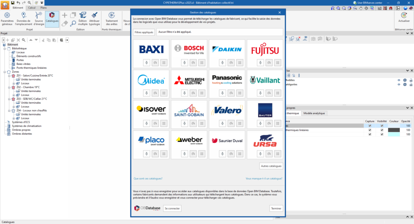Download the Saint-Gobain catalogue
The image size is (414, 224).
click(184, 124)
